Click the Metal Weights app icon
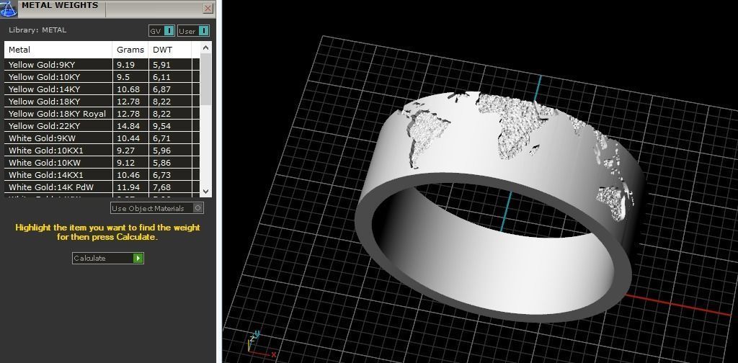This screenshot has width=738, height=363. coord(9,7)
